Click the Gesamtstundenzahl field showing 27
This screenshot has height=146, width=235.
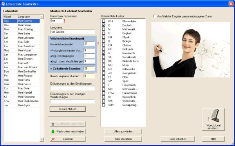(x=89, y=44)
